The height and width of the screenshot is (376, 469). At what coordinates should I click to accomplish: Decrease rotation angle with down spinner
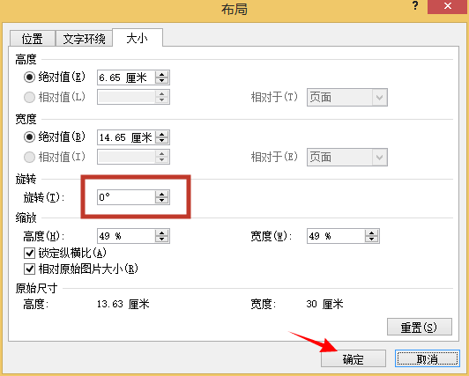coord(162,201)
